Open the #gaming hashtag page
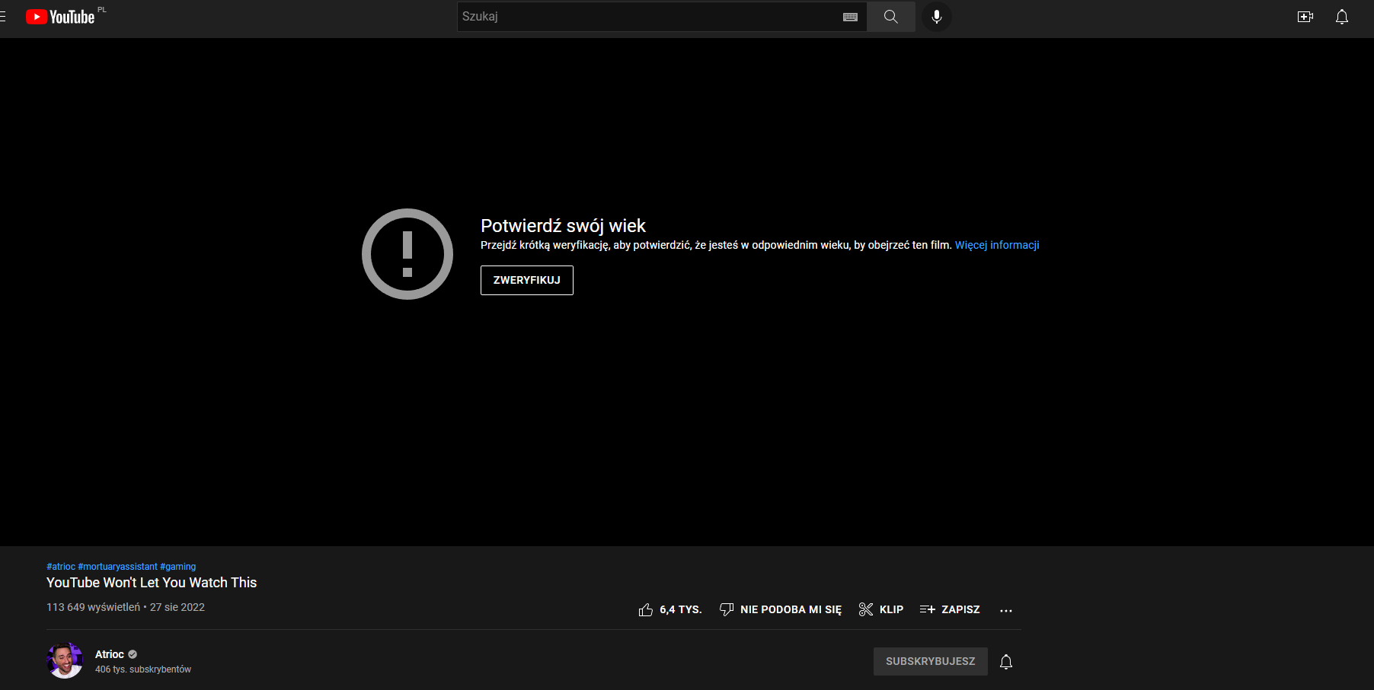Image resolution: width=1374 pixels, height=690 pixels. click(177, 566)
